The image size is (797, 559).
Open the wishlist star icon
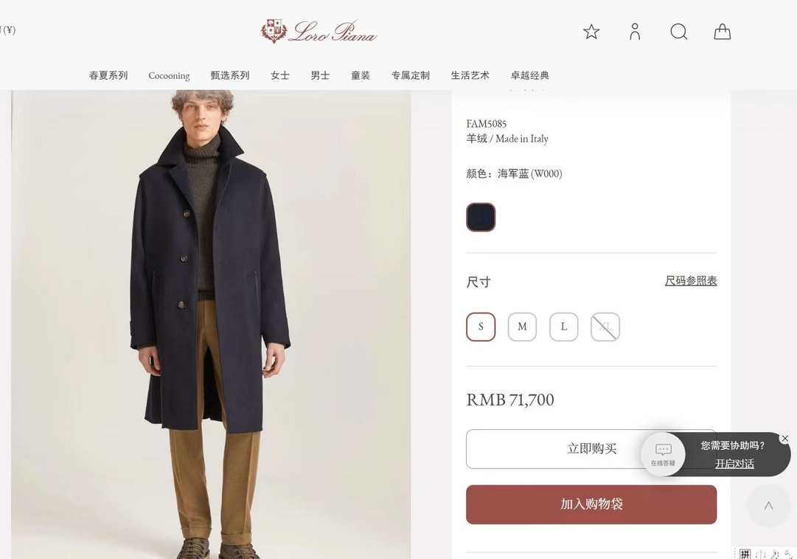[x=591, y=32]
